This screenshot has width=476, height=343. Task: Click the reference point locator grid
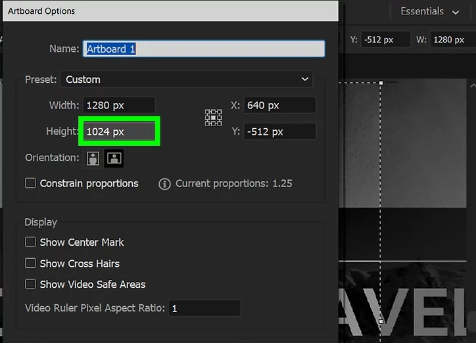pos(214,118)
